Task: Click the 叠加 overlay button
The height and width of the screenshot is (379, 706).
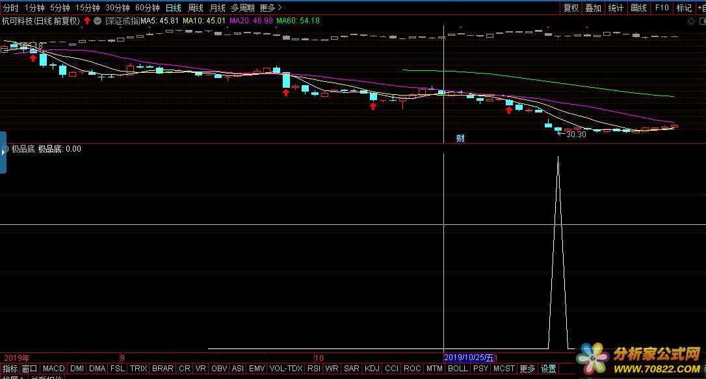Action: (593, 8)
